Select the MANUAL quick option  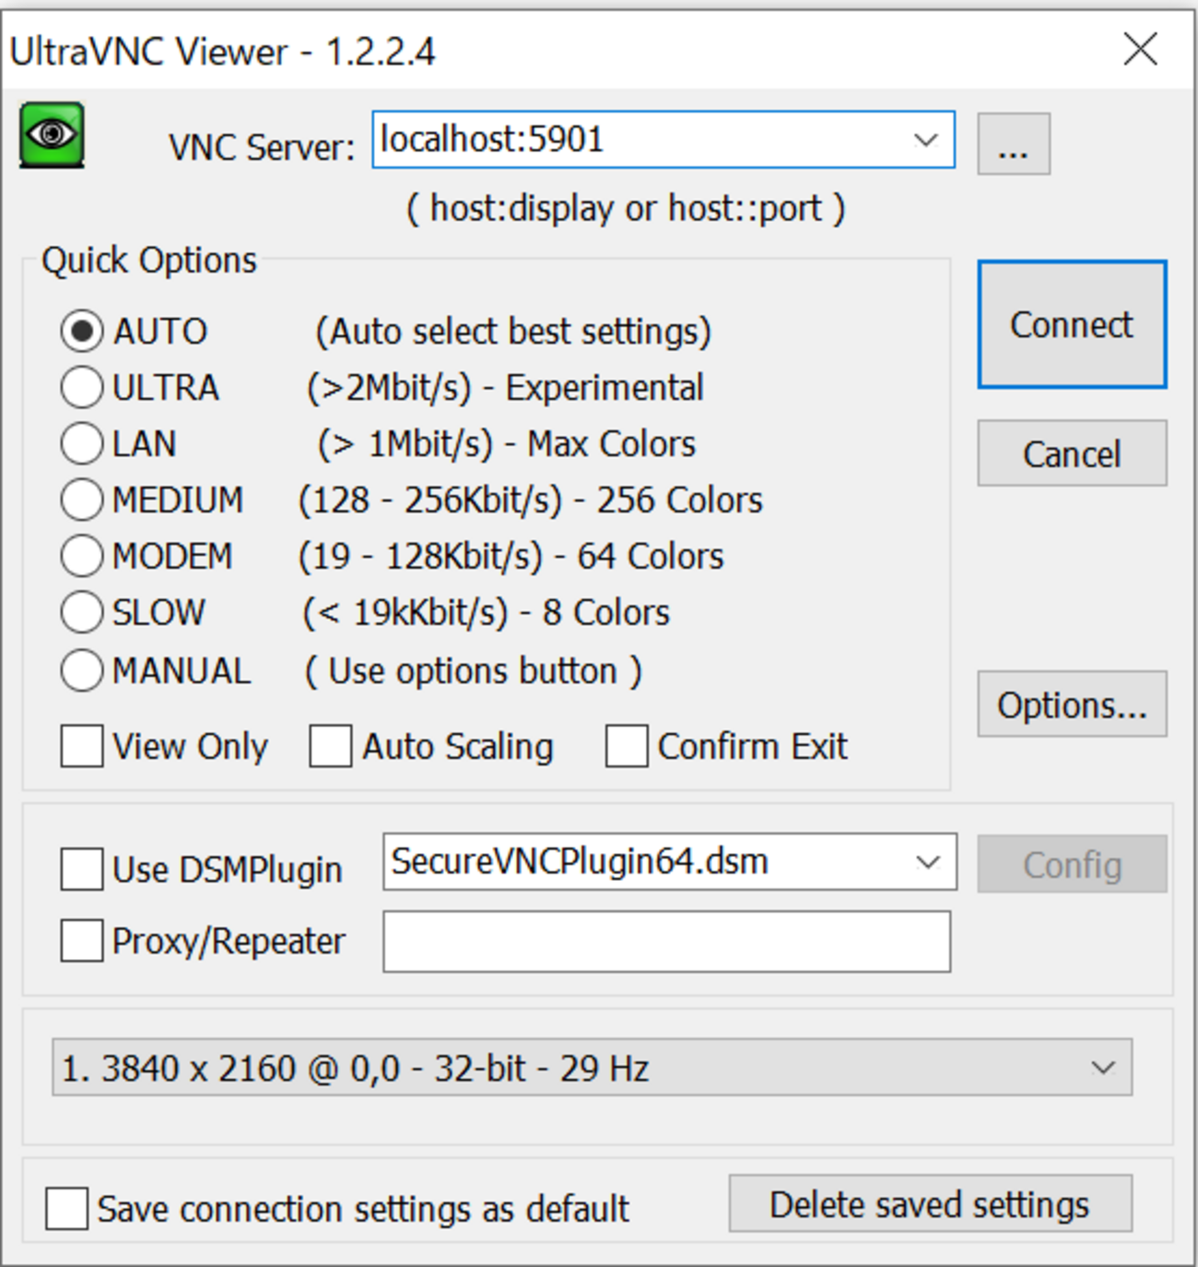(82, 671)
